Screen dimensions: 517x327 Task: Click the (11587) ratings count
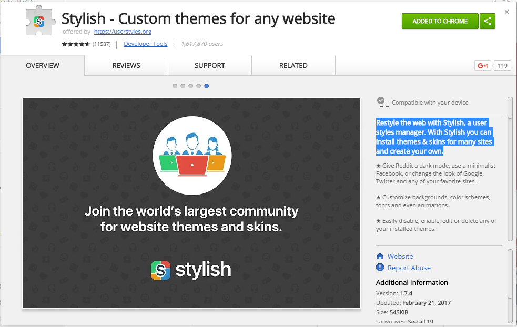(102, 44)
